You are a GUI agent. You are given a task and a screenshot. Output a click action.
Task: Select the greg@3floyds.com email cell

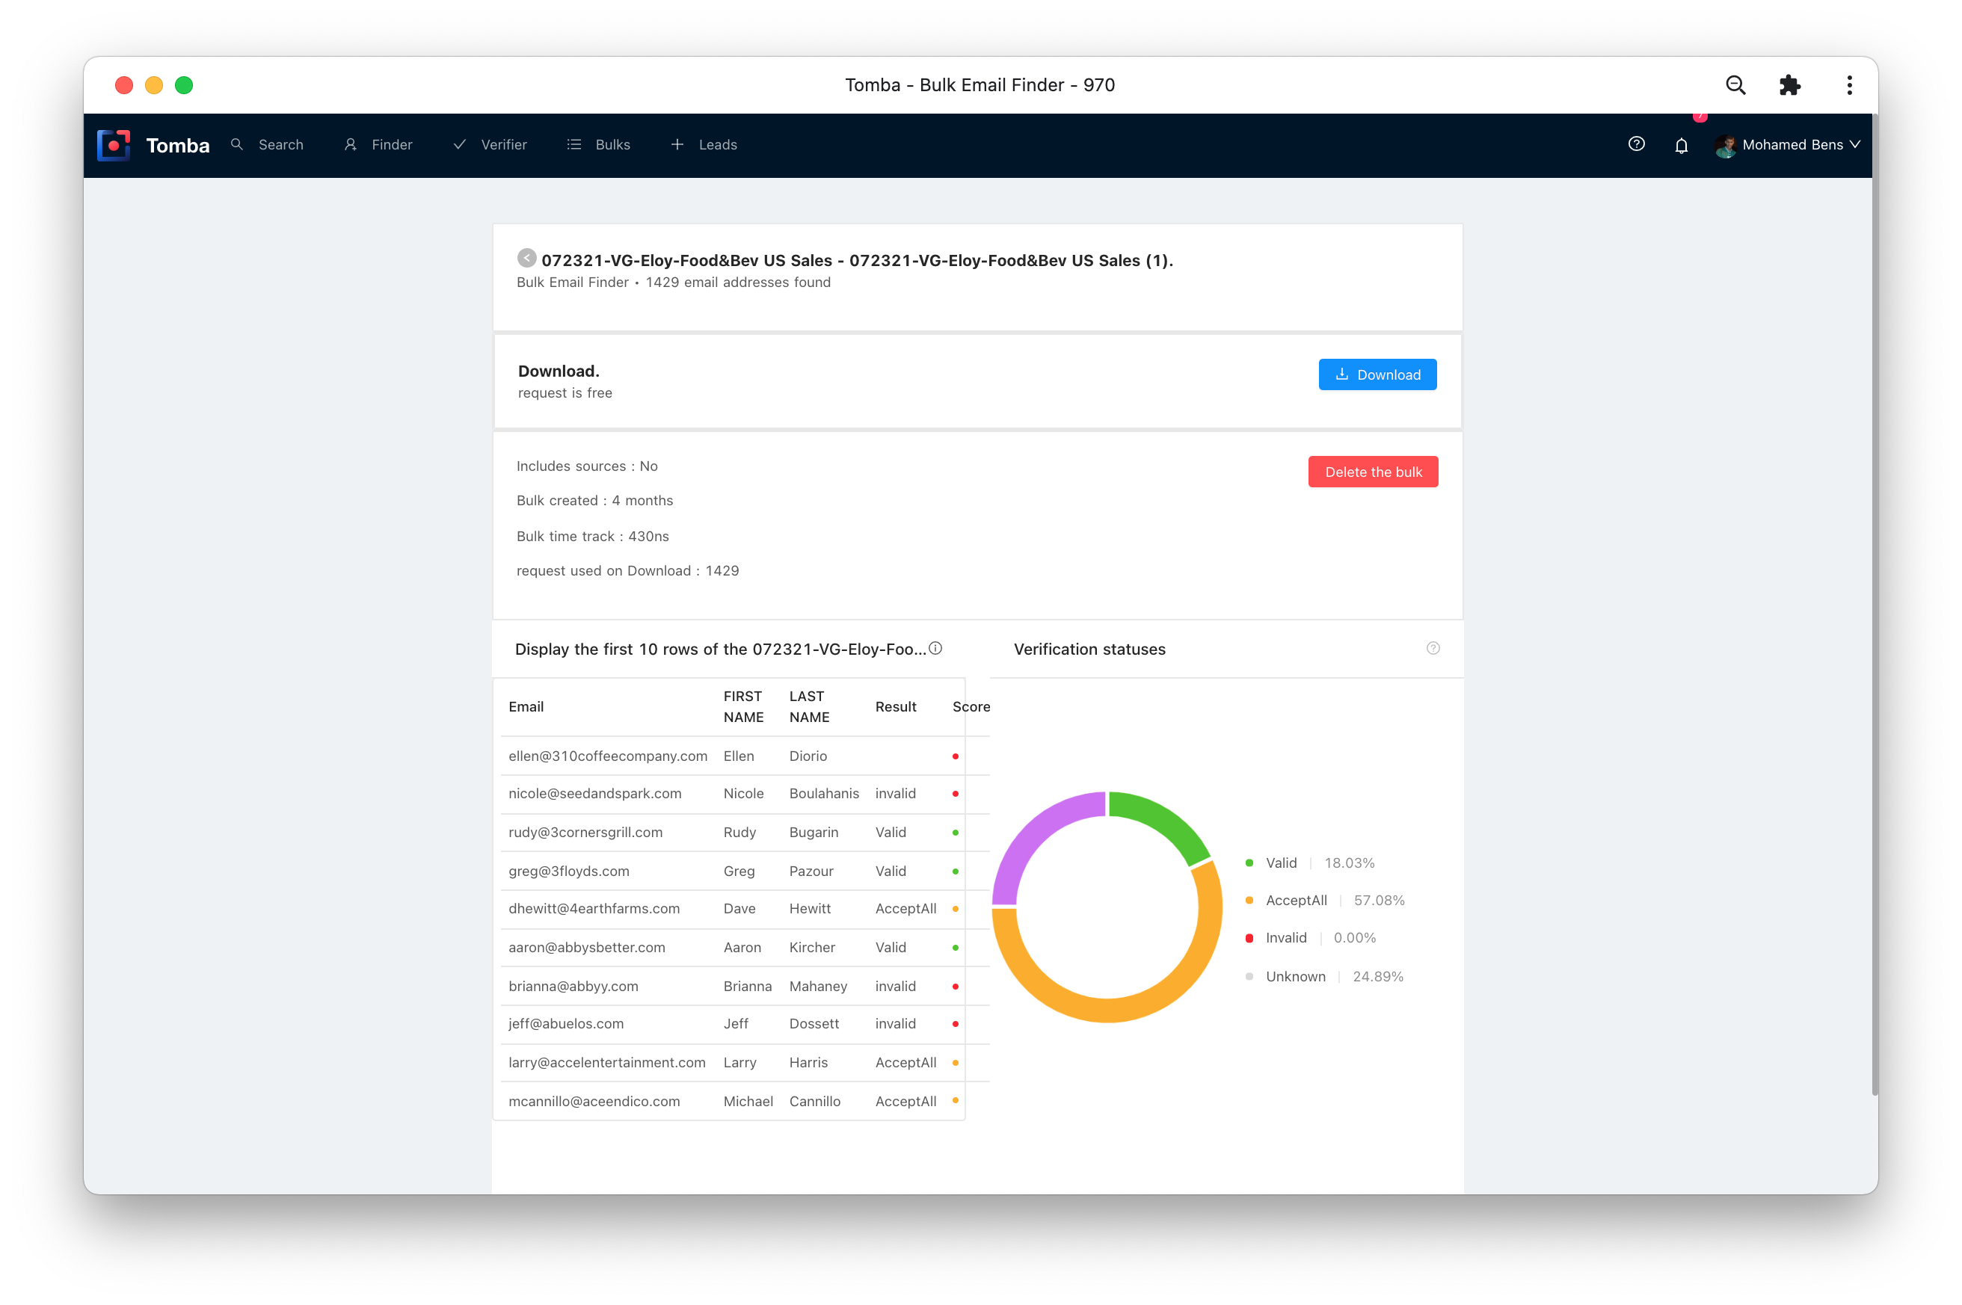[x=568, y=871]
